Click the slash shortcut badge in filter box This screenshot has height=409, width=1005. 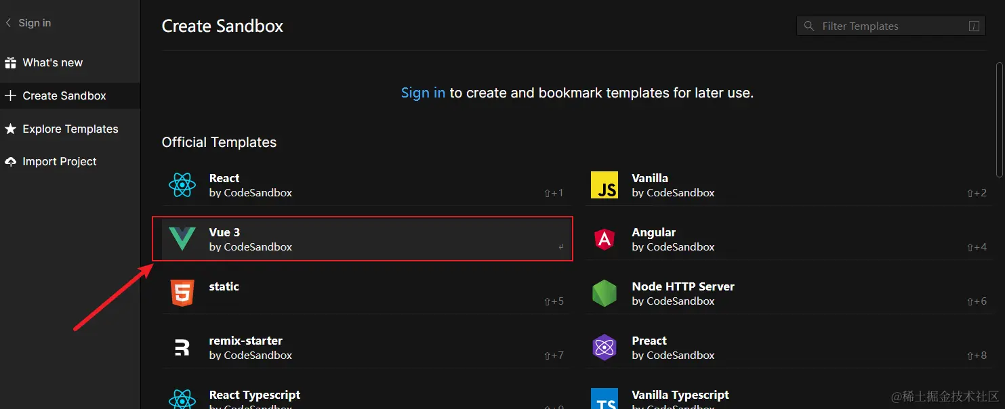click(x=974, y=26)
